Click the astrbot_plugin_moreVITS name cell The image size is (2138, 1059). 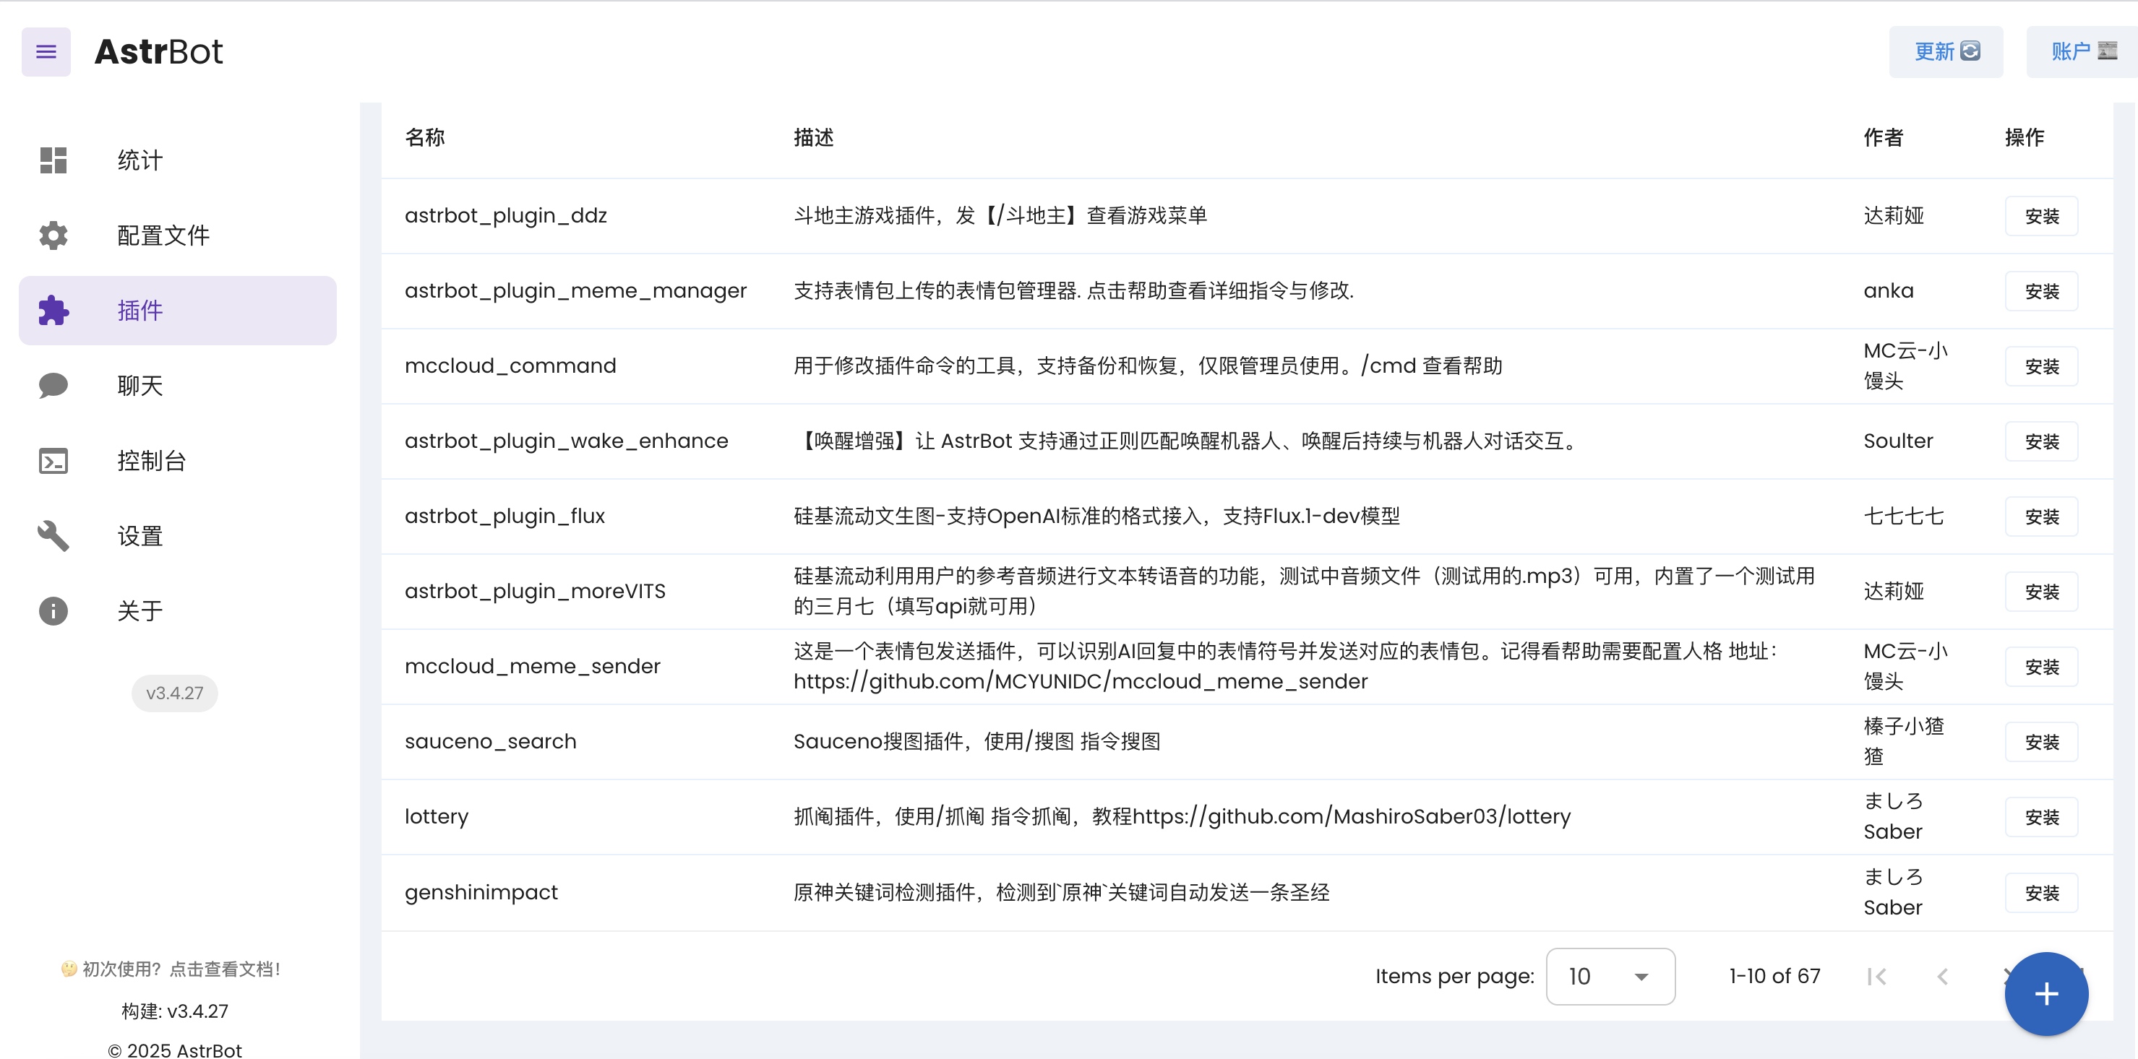coord(536,592)
